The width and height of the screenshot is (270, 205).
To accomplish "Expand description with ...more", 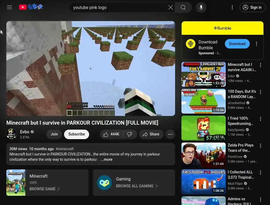I will click(107, 160).
